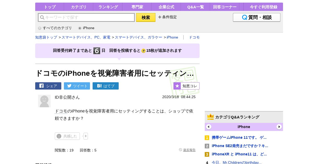Select the iPhone radio button
The height and width of the screenshot is (164, 313).
(x=80, y=28)
